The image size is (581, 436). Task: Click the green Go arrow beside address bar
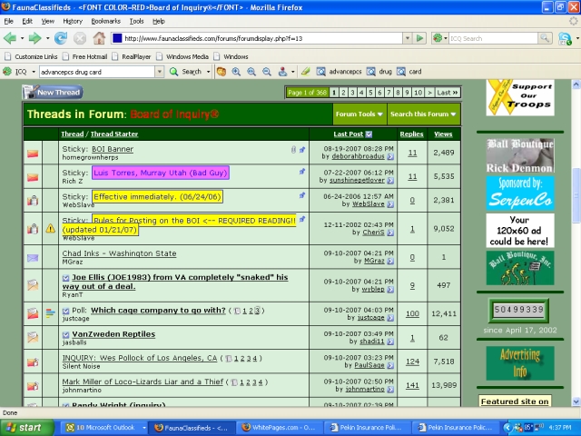(x=419, y=38)
